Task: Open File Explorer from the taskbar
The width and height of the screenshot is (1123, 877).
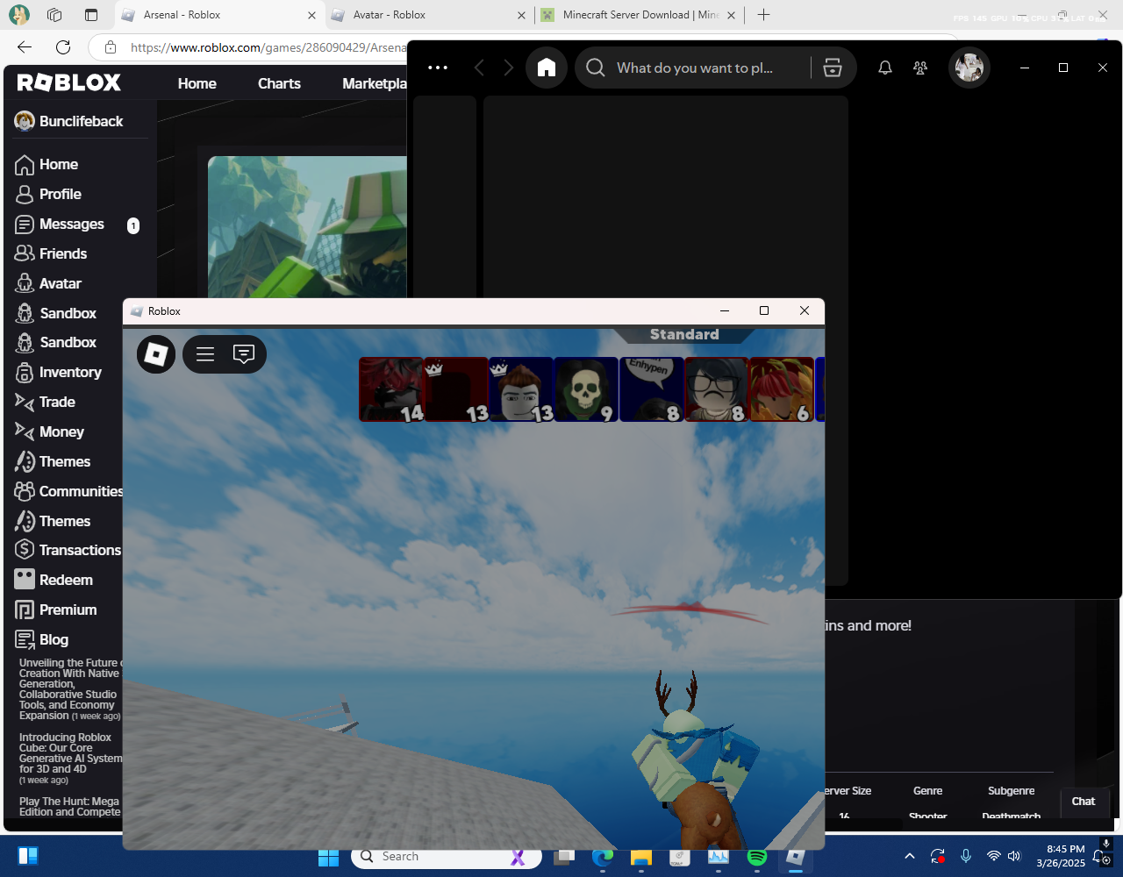Action: pos(641,857)
